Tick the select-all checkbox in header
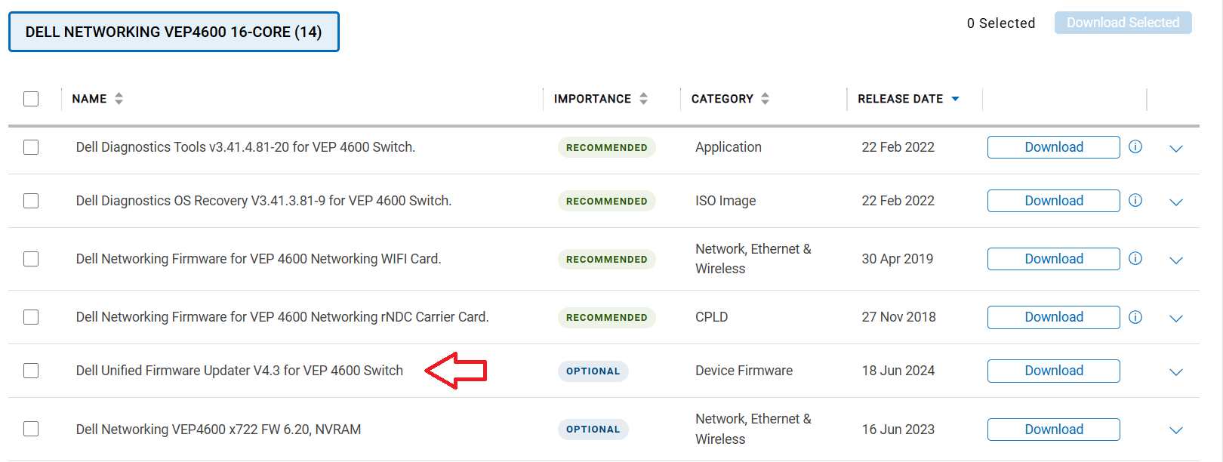 pyautogui.click(x=31, y=99)
